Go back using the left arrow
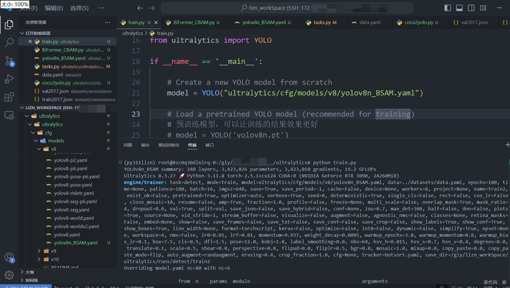Image resolution: width=510 pixels, height=288 pixels. pos(140,8)
